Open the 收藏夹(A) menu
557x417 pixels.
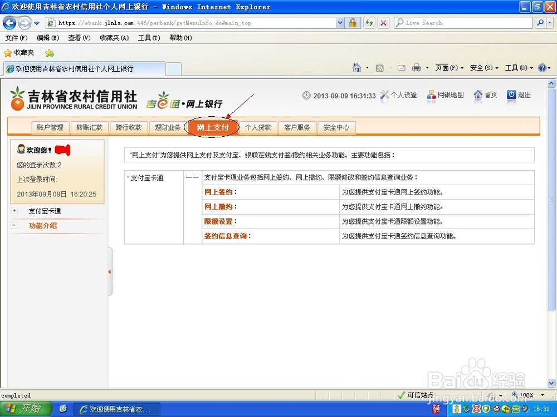click(x=114, y=38)
